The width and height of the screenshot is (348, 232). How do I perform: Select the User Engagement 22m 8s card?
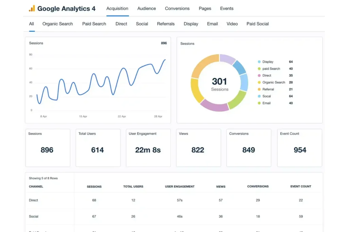click(x=148, y=148)
